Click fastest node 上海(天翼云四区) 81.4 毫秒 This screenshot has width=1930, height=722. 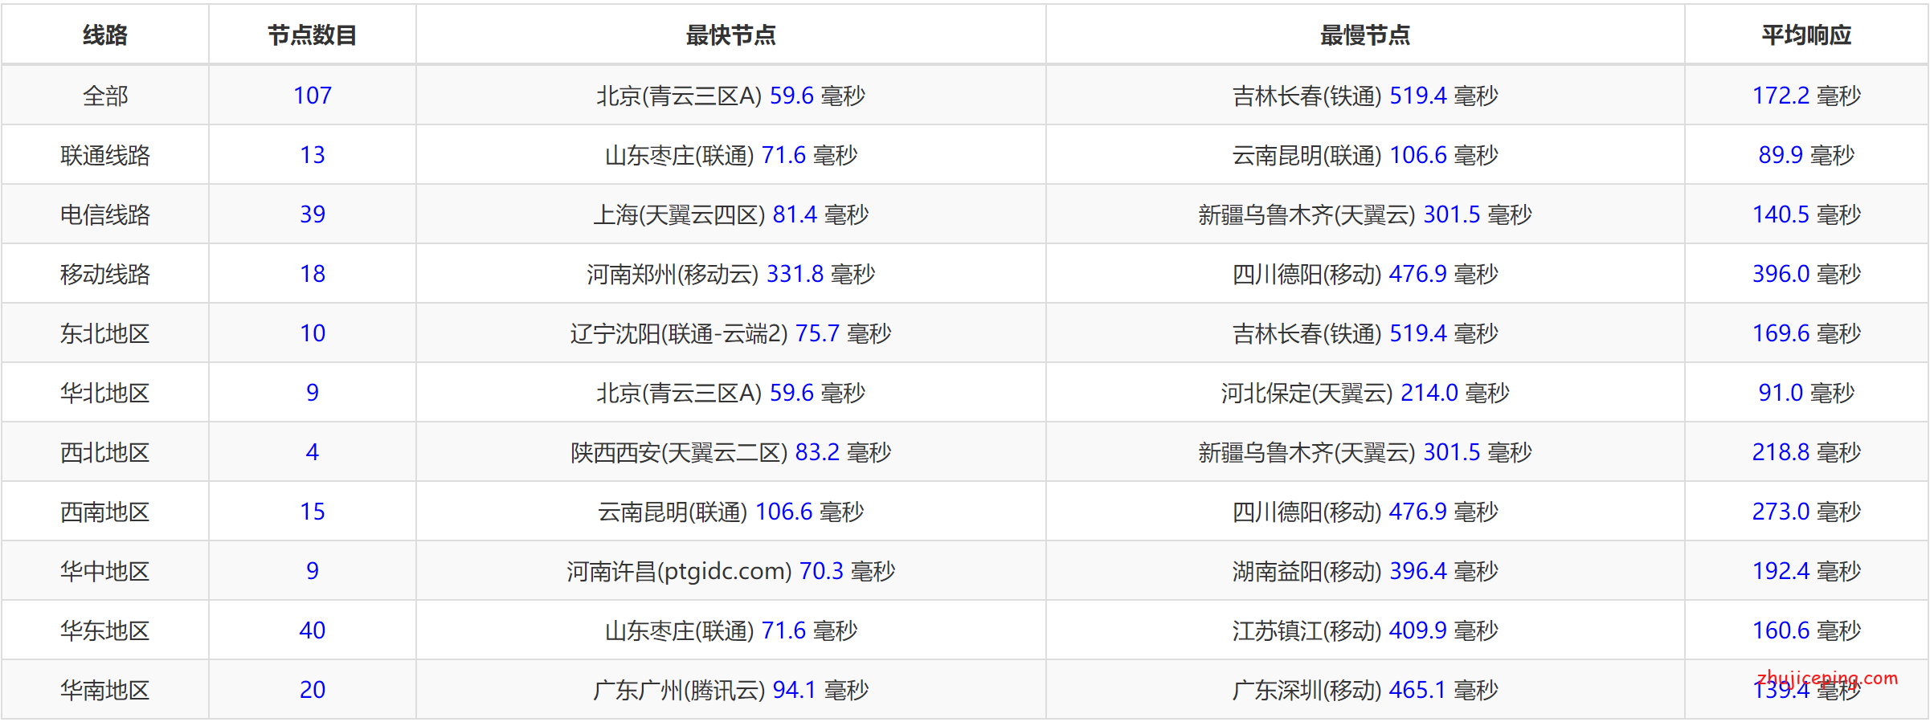coord(730,214)
